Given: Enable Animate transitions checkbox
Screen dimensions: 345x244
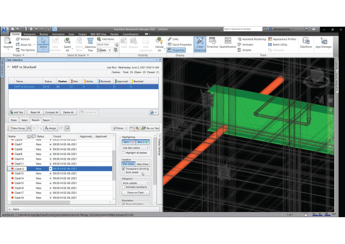Looking at the screenshot, I should click(x=124, y=187).
